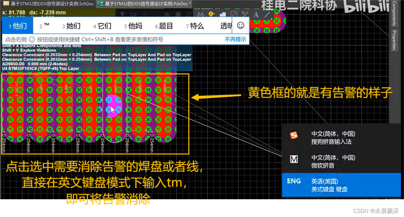Choose IME candidate 1 他们
This screenshot has height=217, width=404.
18,26
